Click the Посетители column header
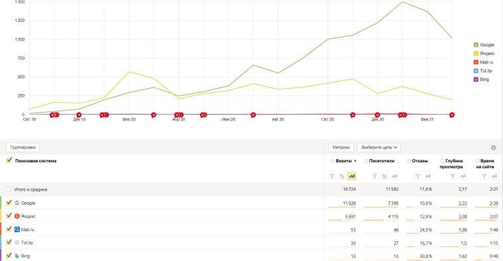 coord(382,161)
